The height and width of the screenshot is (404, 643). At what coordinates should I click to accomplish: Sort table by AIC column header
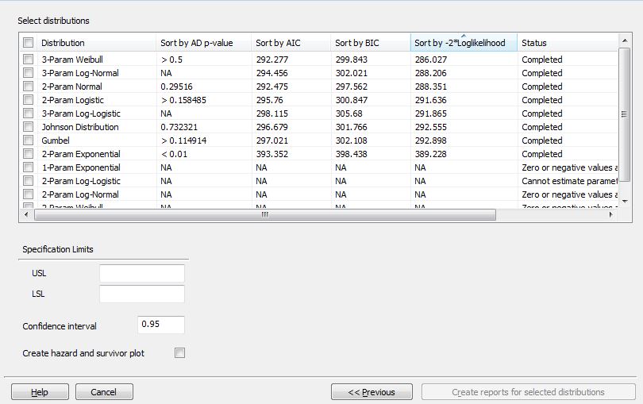click(290, 43)
